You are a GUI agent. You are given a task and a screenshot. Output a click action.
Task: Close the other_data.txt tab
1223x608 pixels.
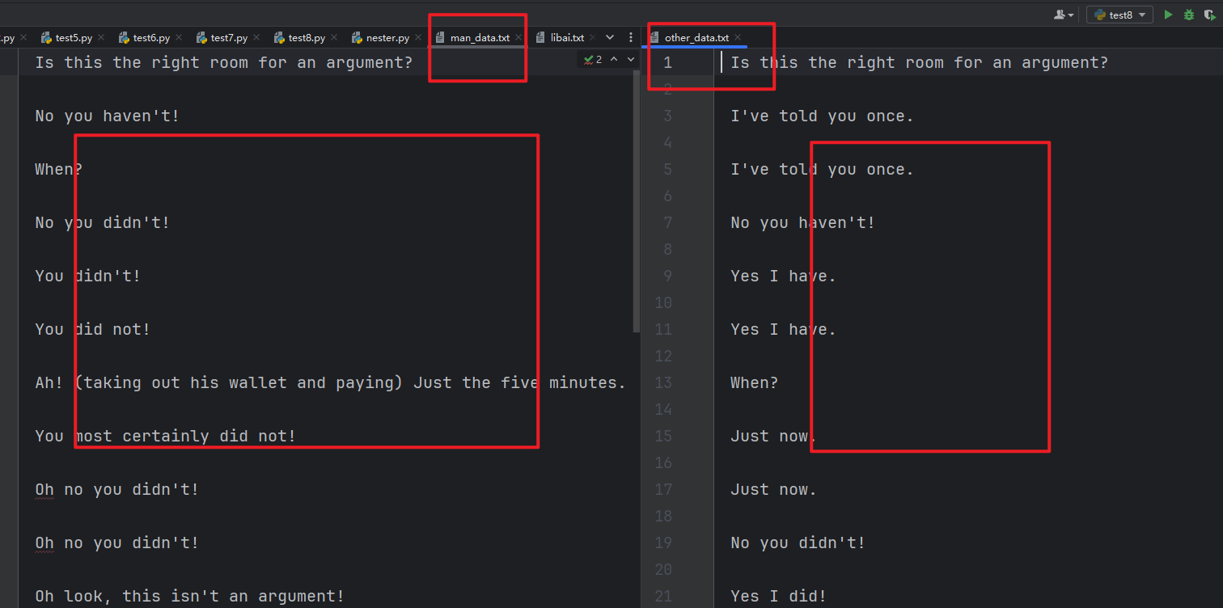point(738,38)
